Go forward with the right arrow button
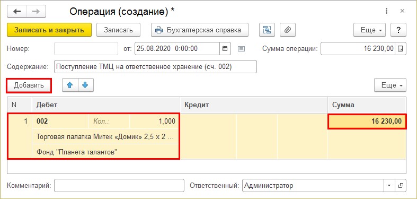Viewport: 417px width, 199px height. point(36,12)
